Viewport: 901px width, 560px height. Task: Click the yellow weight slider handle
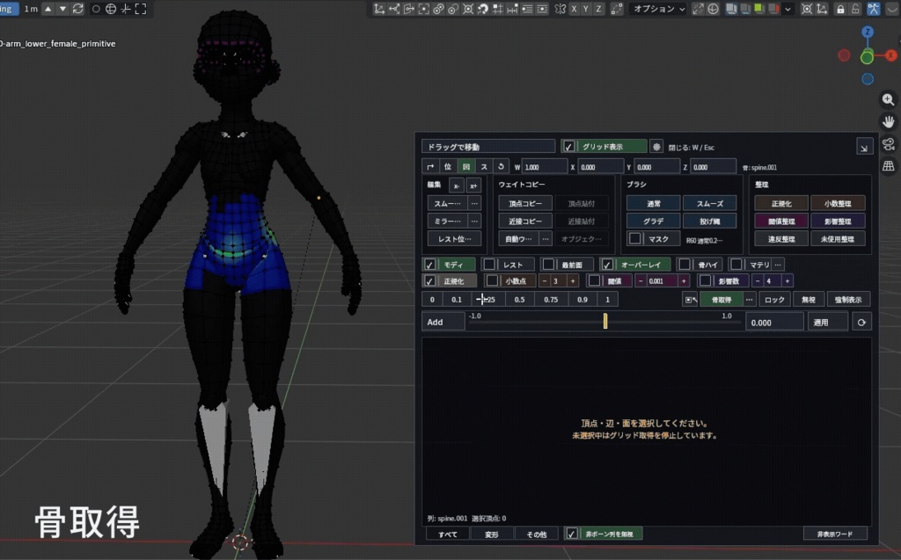click(605, 321)
